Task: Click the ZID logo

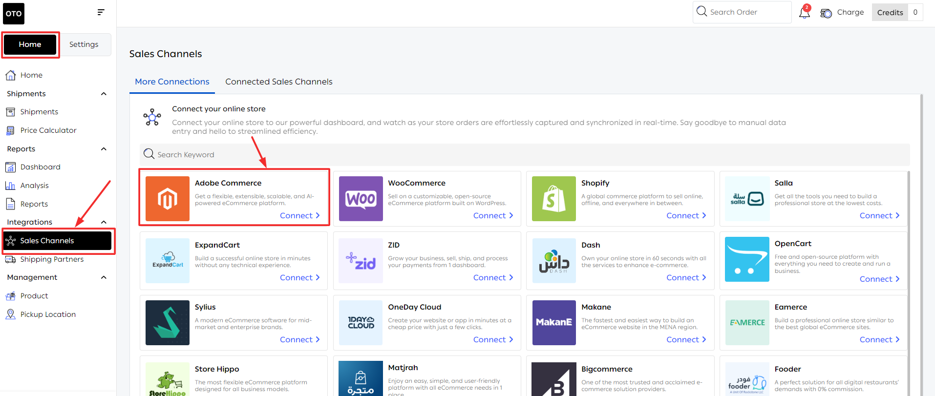Action: [x=361, y=261]
